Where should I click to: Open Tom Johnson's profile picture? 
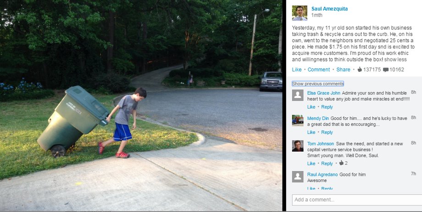tap(298, 146)
